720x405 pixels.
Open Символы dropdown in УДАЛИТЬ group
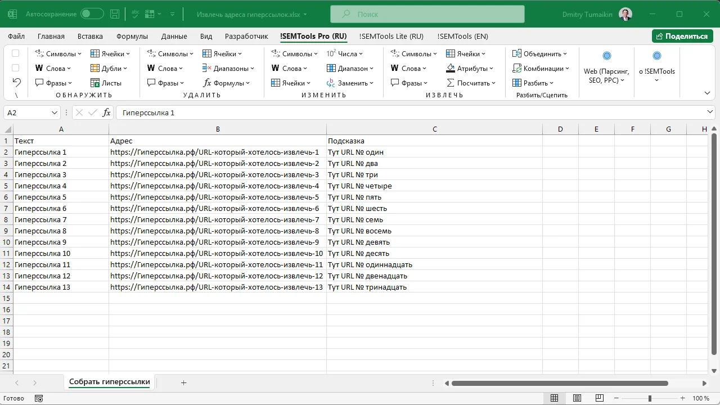tap(170, 54)
